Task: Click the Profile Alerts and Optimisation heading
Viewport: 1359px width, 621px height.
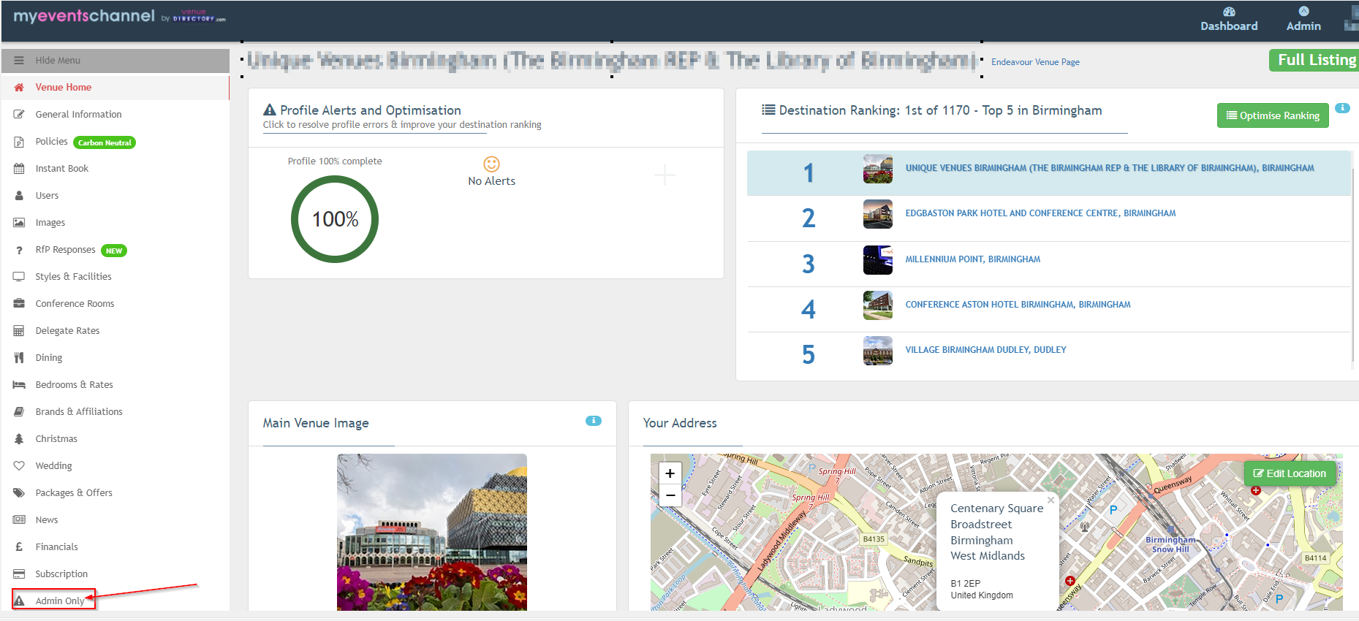Action: click(x=370, y=110)
